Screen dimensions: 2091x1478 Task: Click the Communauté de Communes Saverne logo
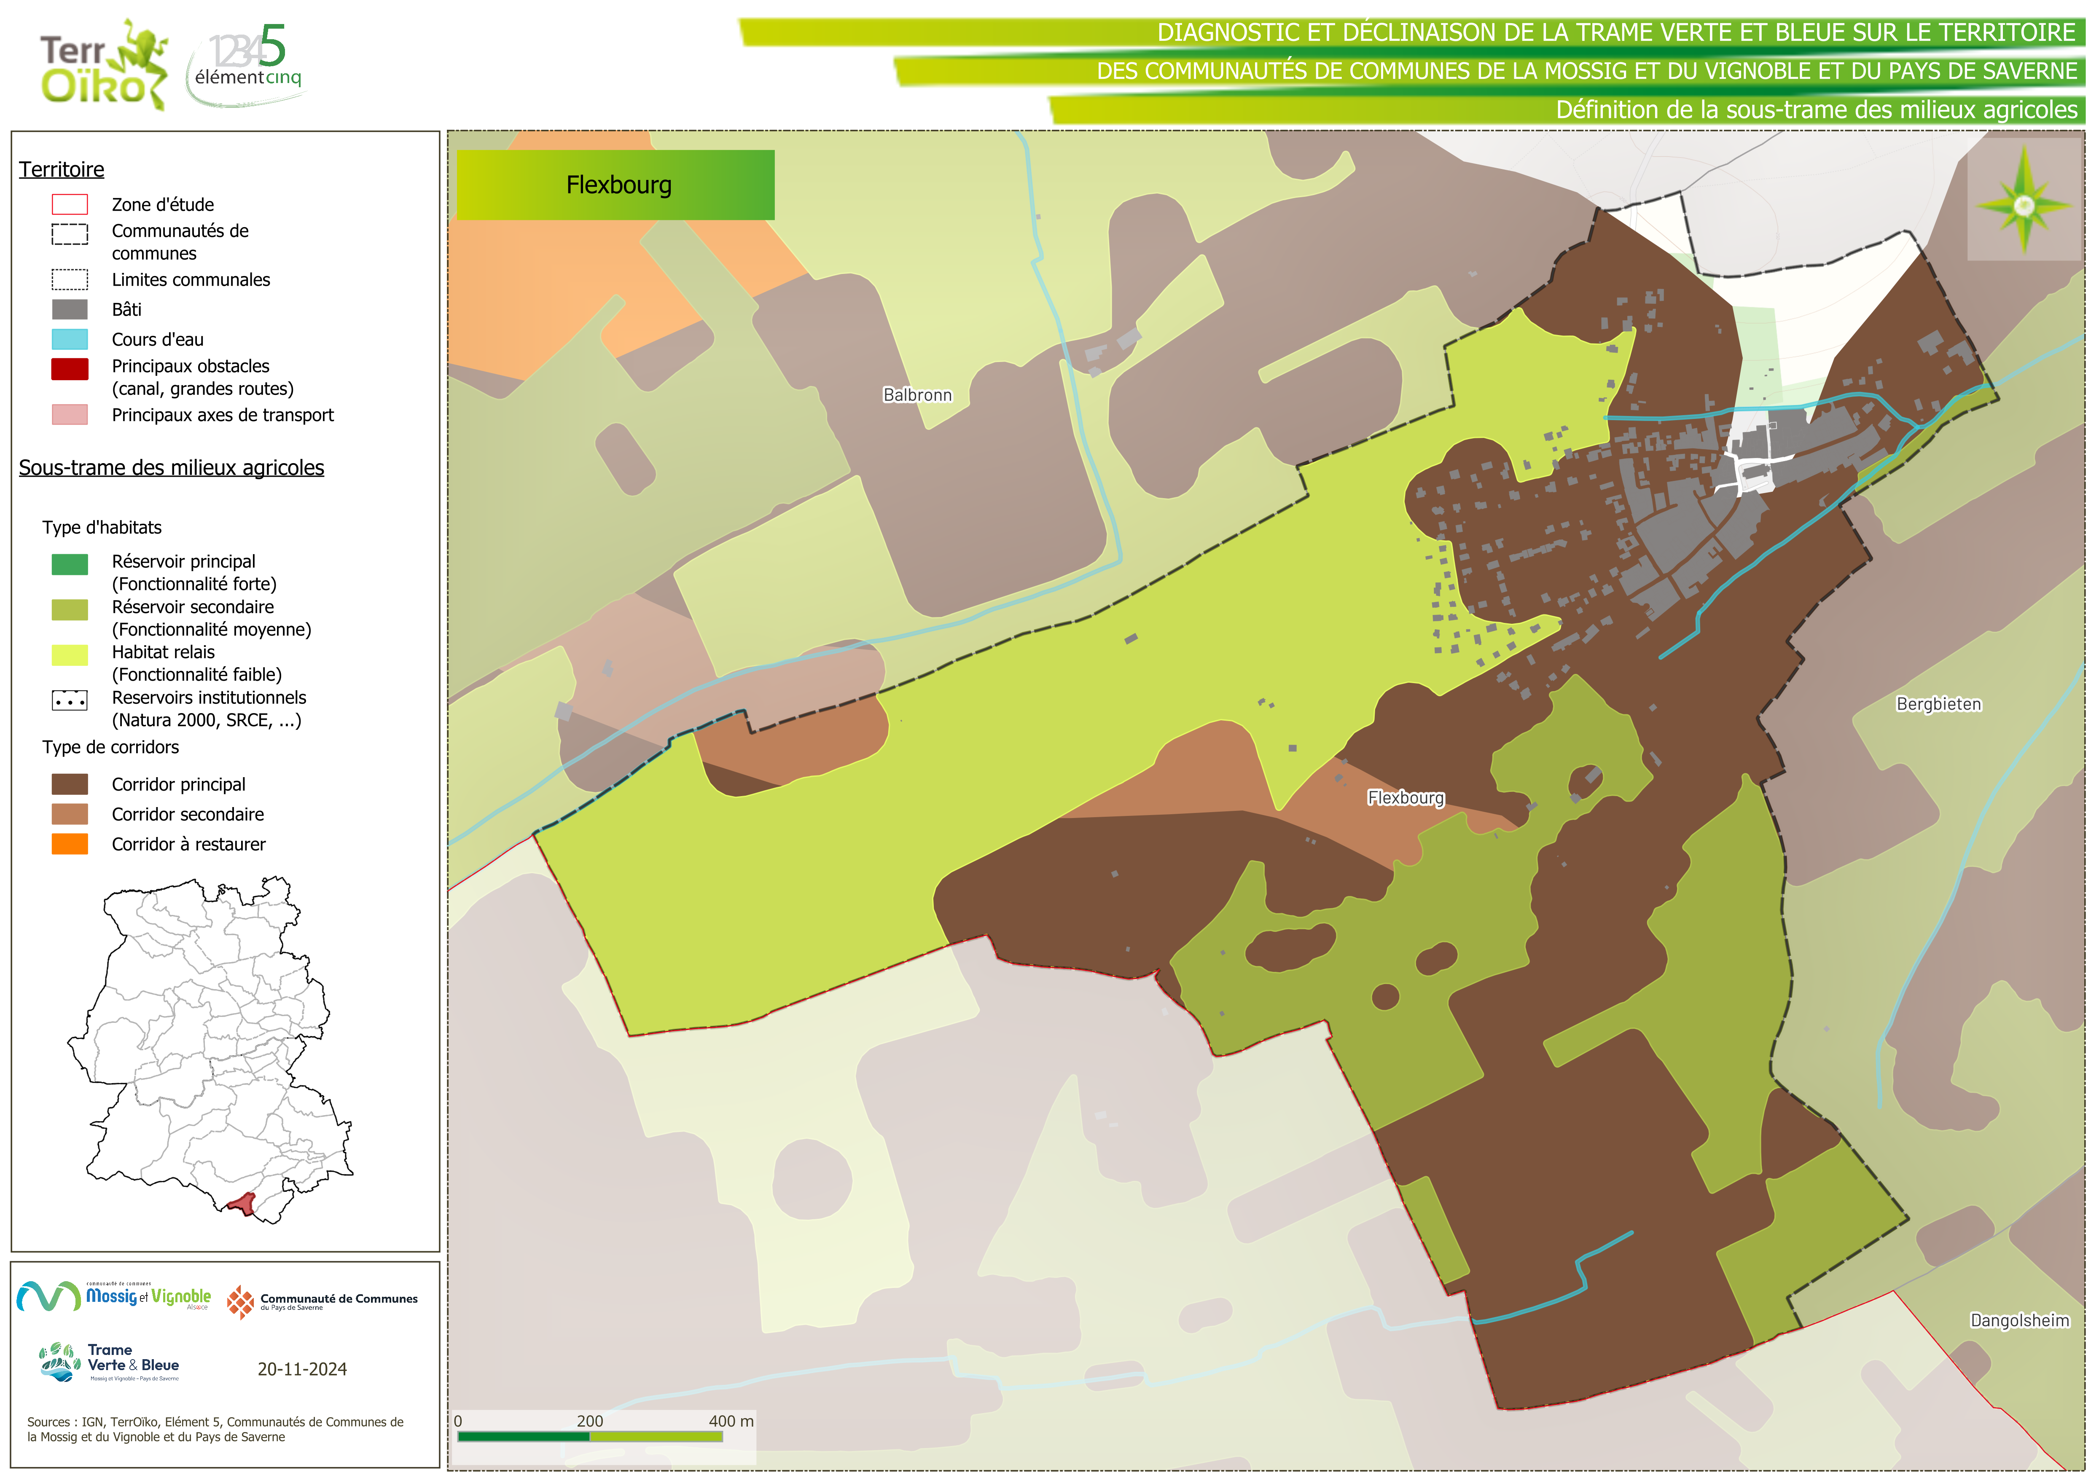coord(323,1302)
